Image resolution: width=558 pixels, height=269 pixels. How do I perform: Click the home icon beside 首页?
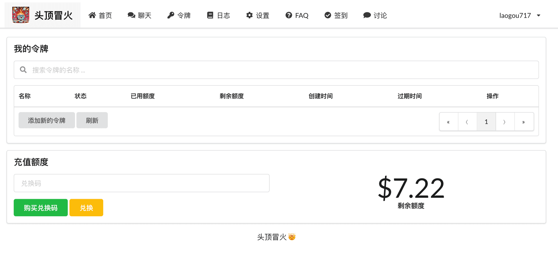click(92, 15)
